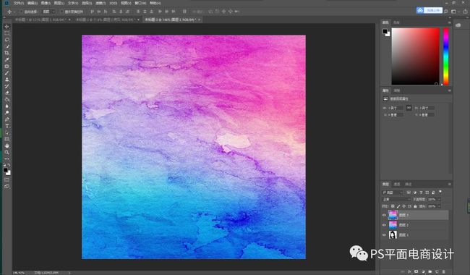This screenshot has height=275, width=470.
Task: Open the layer styles fx icon
Action: coord(409,271)
